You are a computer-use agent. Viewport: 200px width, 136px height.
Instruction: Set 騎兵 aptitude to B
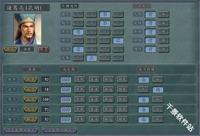click(105, 41)
